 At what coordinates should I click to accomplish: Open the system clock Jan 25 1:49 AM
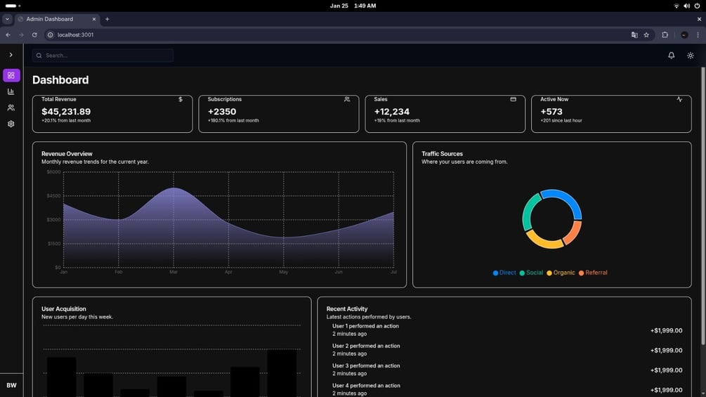coord(353,6)
